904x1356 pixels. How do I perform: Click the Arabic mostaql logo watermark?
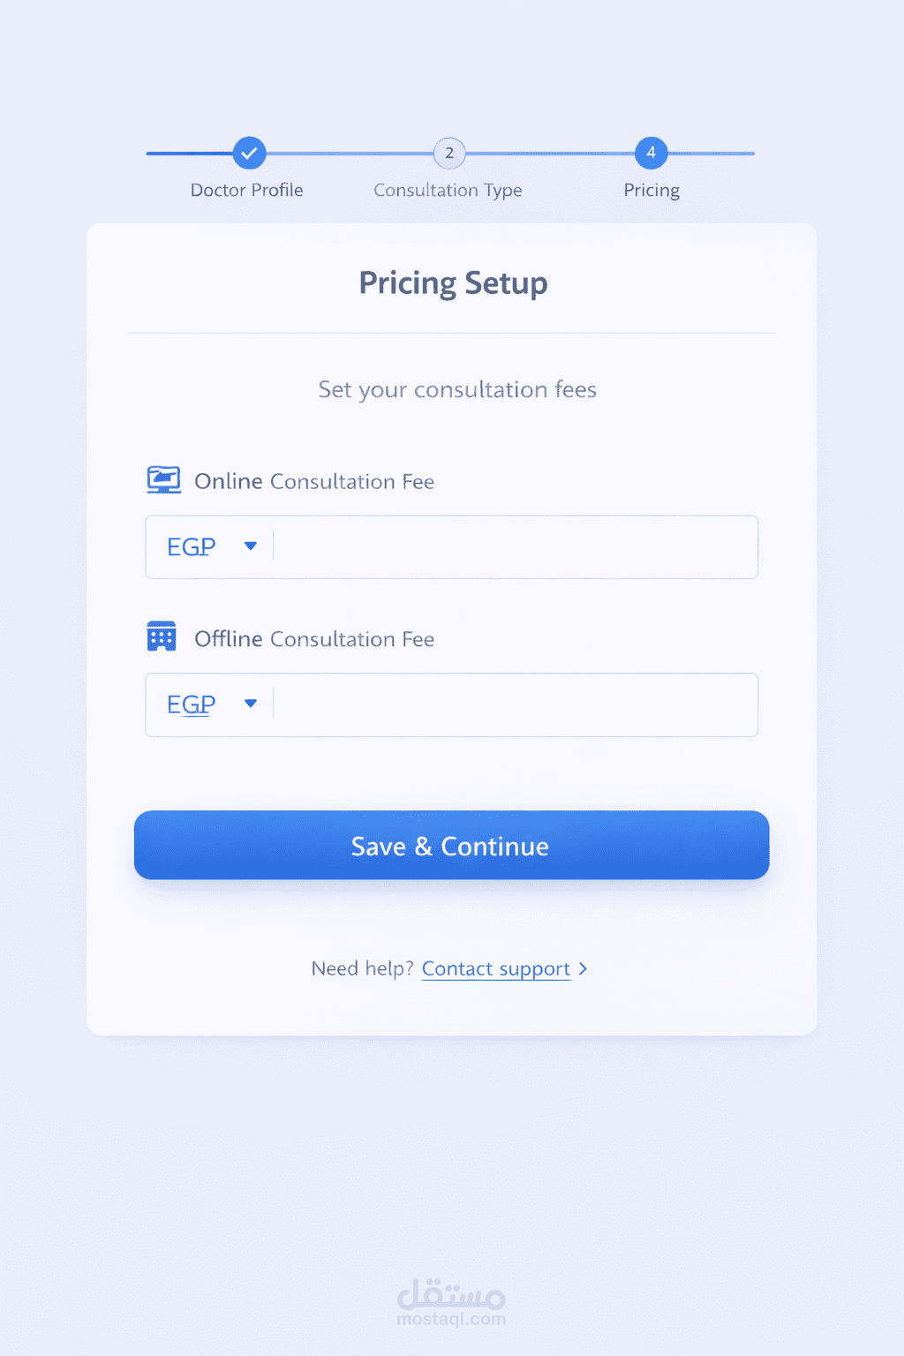point(451,1293)
